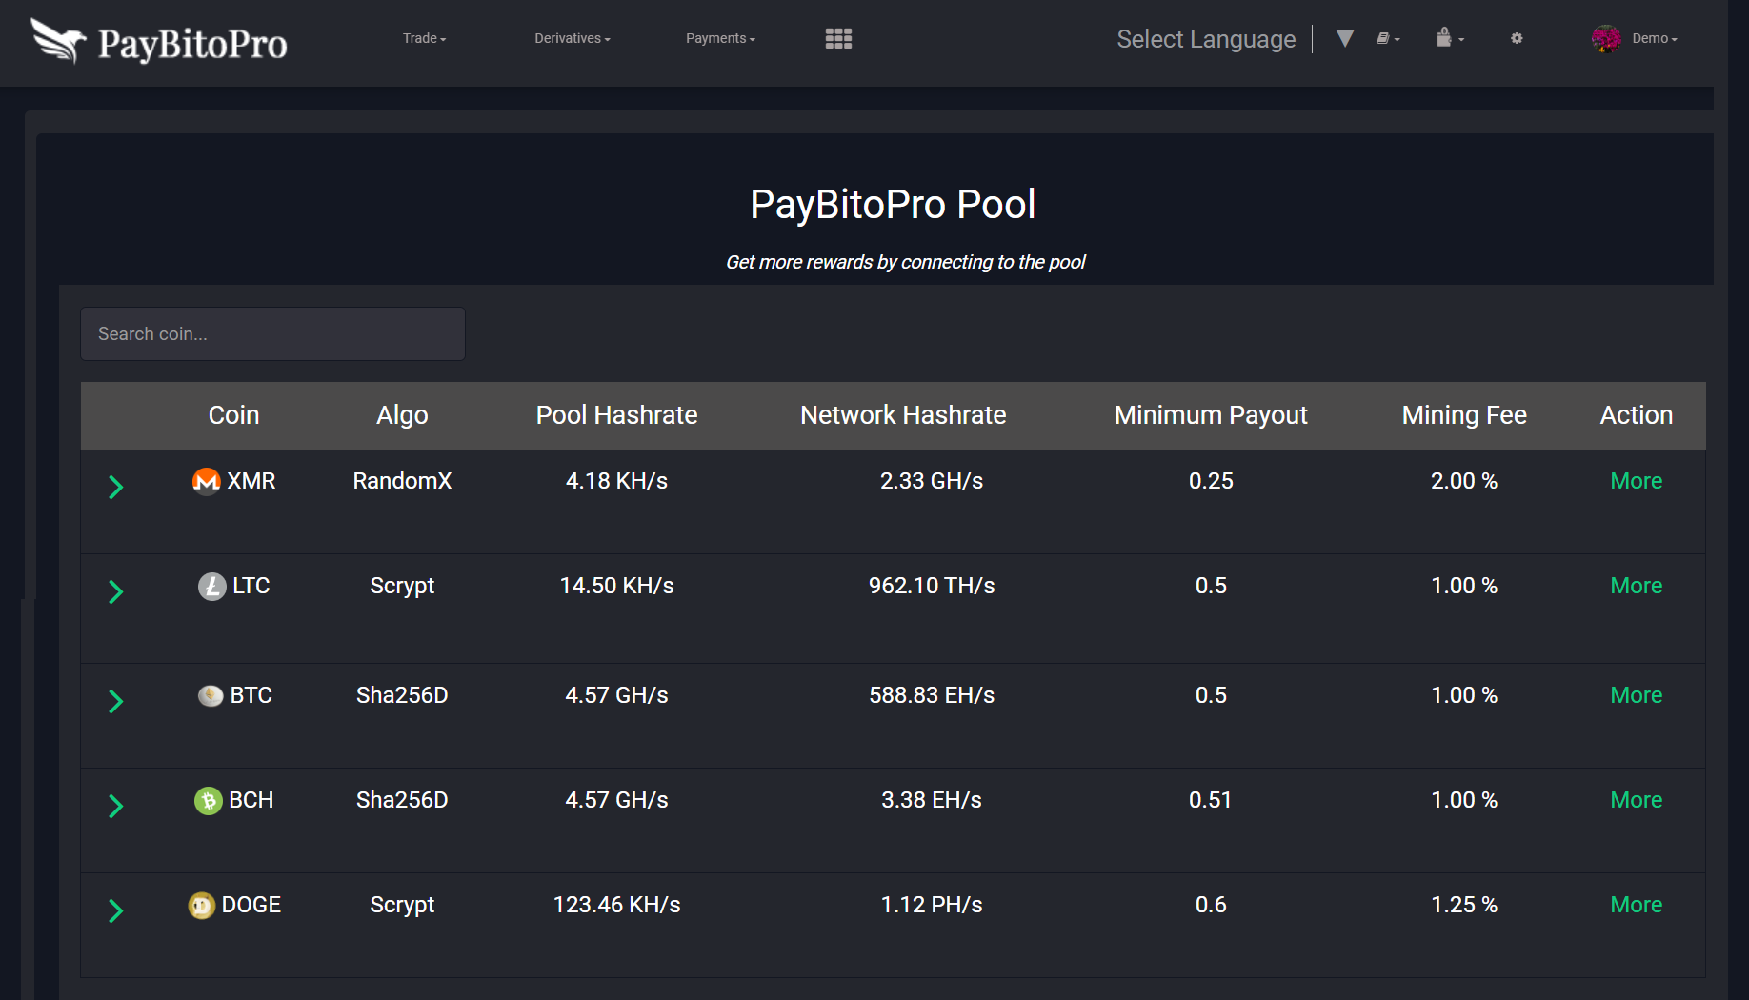1749x1000 pixels.
Task: Click the PayBitoPro Pool heading
Action: coord(893,204)
